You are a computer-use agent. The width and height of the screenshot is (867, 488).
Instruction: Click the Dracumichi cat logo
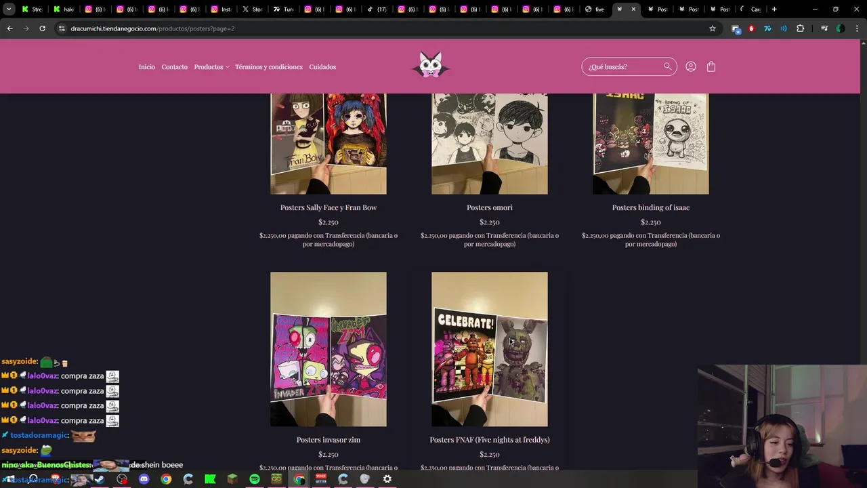pos(431,65)
